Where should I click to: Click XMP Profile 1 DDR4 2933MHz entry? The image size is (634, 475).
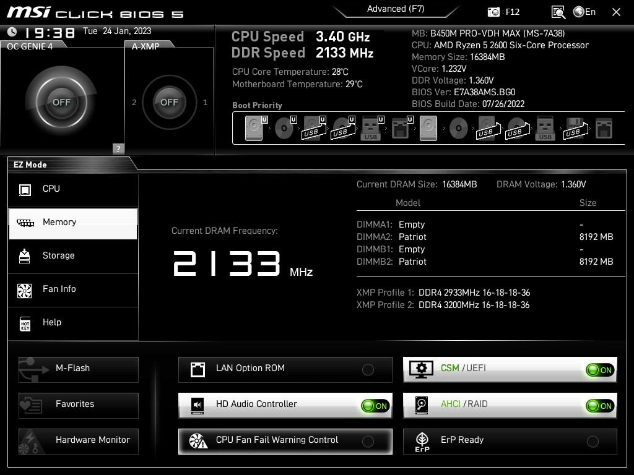[x=443, y=293]
